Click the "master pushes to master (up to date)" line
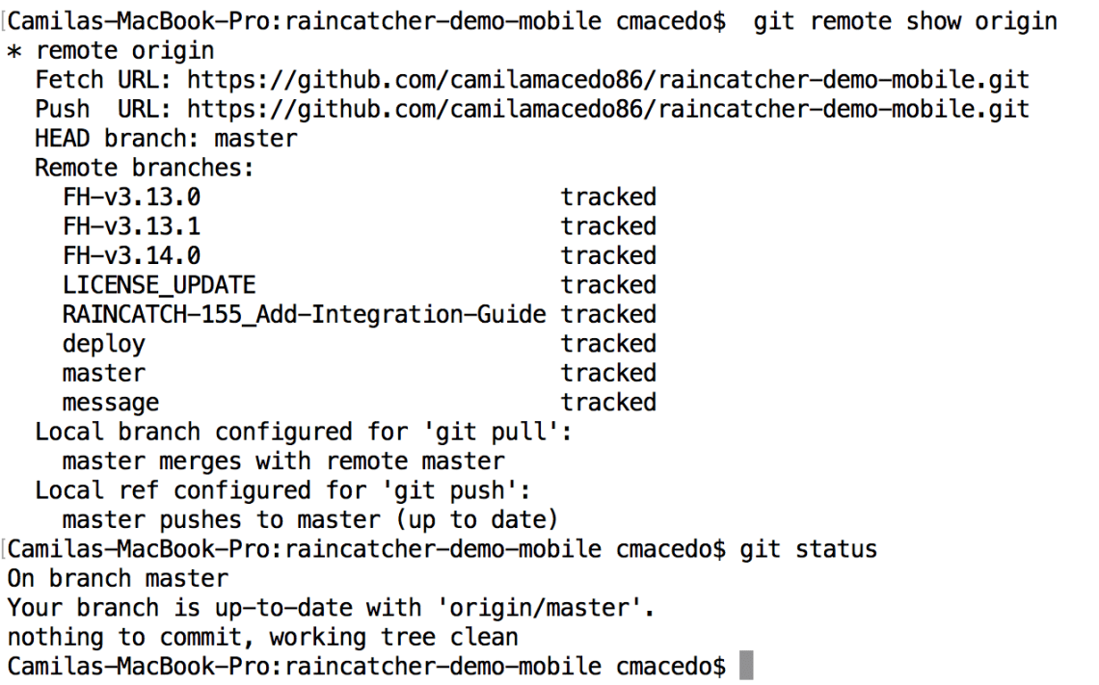 click(x=310, y=520)
